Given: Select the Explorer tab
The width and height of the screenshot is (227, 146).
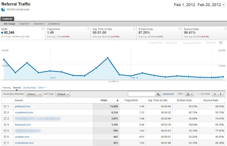Looking at the screenshot, I should 7,19.
